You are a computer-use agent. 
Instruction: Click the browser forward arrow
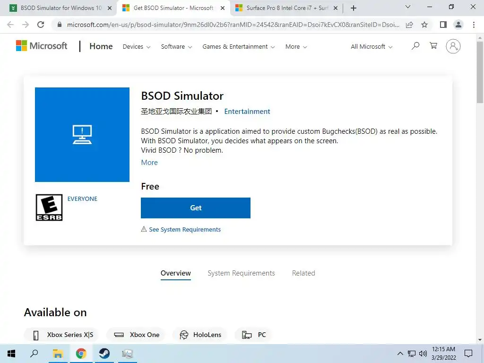[26, 25]
